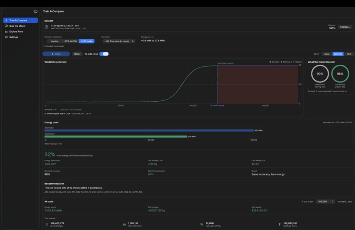Click the 13.0 kWh energy saved value
Image resolution: width=355 pixels, height=230 pixels.
50,164
